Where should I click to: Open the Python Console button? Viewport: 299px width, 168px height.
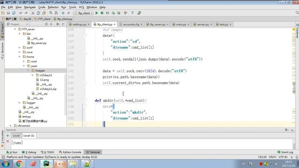(70, 152)
